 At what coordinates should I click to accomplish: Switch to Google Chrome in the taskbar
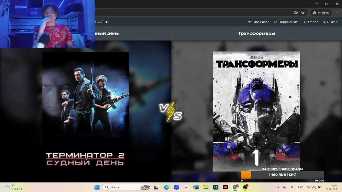tap(235, 187)
